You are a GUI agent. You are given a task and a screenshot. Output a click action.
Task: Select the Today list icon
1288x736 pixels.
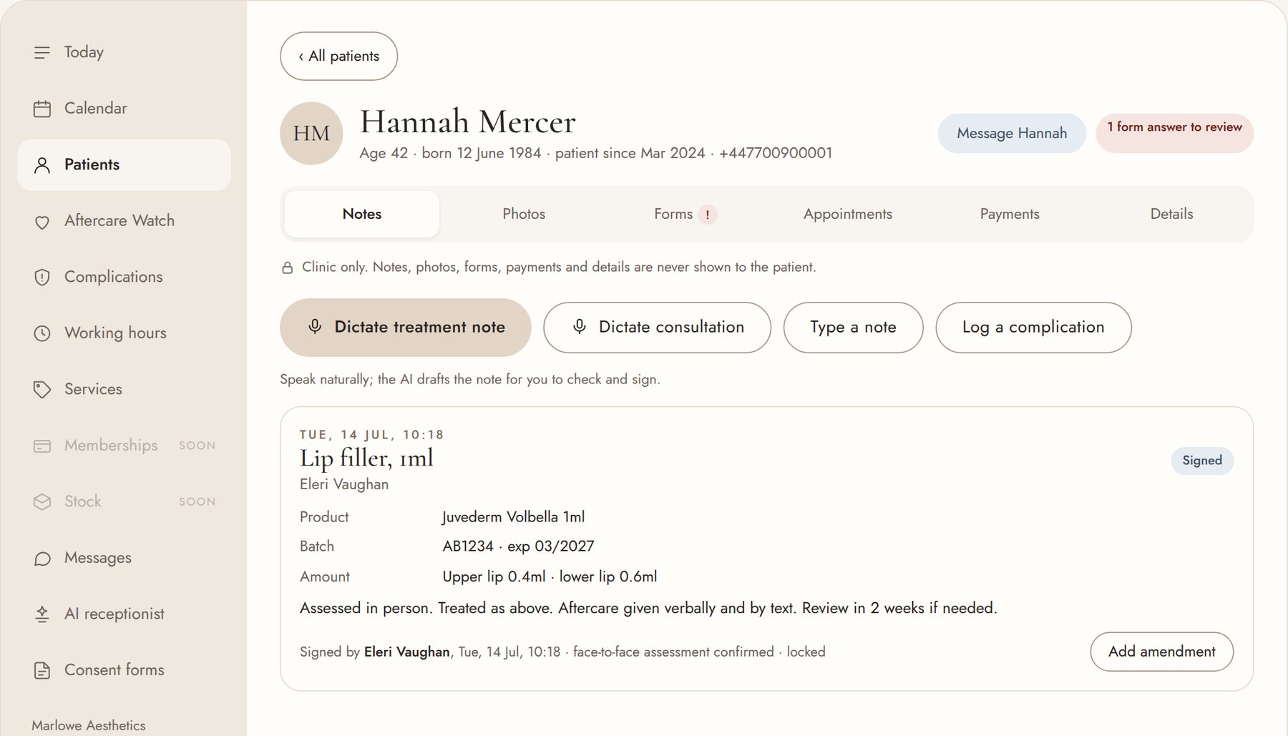click(x=42, y=53)
